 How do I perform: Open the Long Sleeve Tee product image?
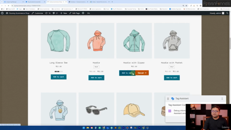tap(58, 41)
